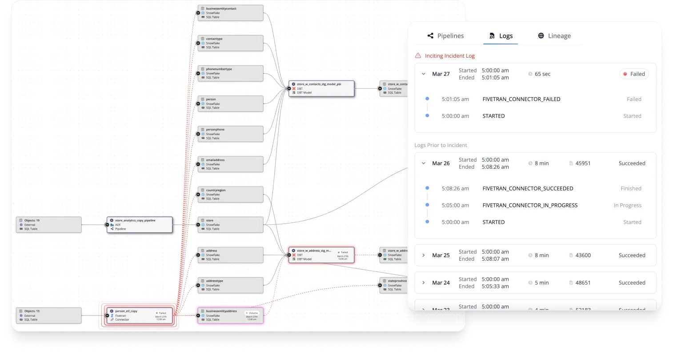Image resolution: width=673 pixels, height=354 pixels.
Task: Expand the Mar 25 log entry
Action: click(x=424, y=255)
